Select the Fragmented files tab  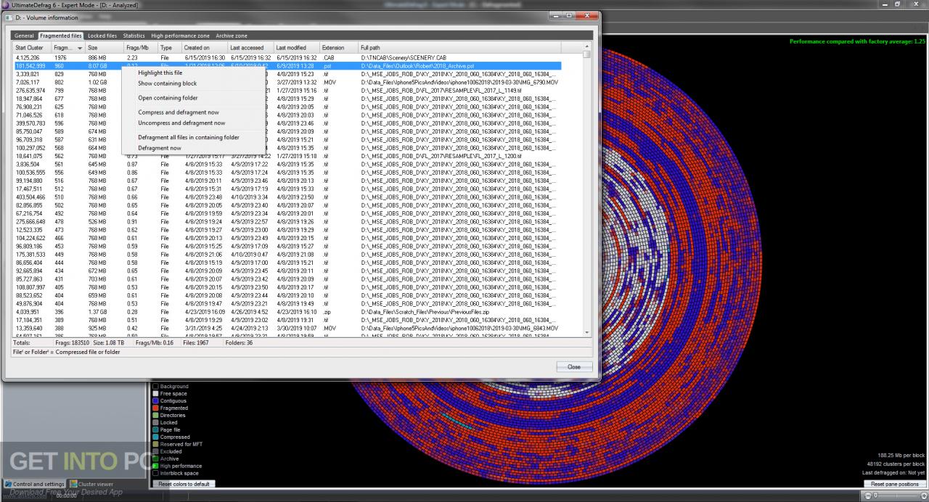click(x=60, y=36)
